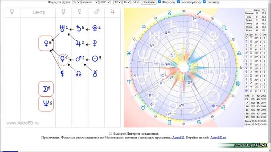The height and width of the screenshot is (152, 271).
Task: Click the Центр heading in formula header
Action: coord(39,12)
